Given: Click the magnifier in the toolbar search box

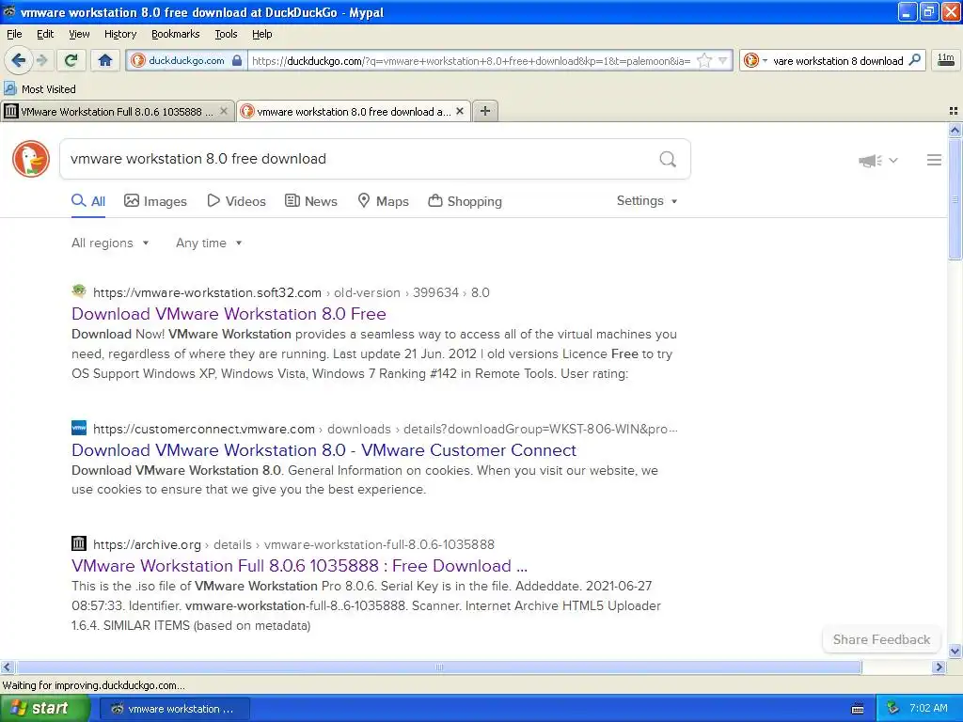Looking at the screenshot, I should click(x=914, y=60).
